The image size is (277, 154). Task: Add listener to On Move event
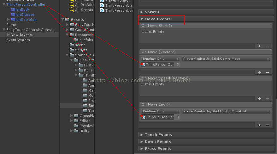[260, 72]
